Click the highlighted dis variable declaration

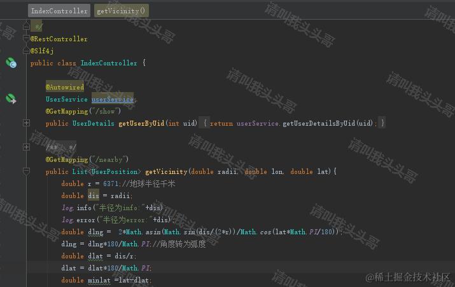tap(94, 196)
